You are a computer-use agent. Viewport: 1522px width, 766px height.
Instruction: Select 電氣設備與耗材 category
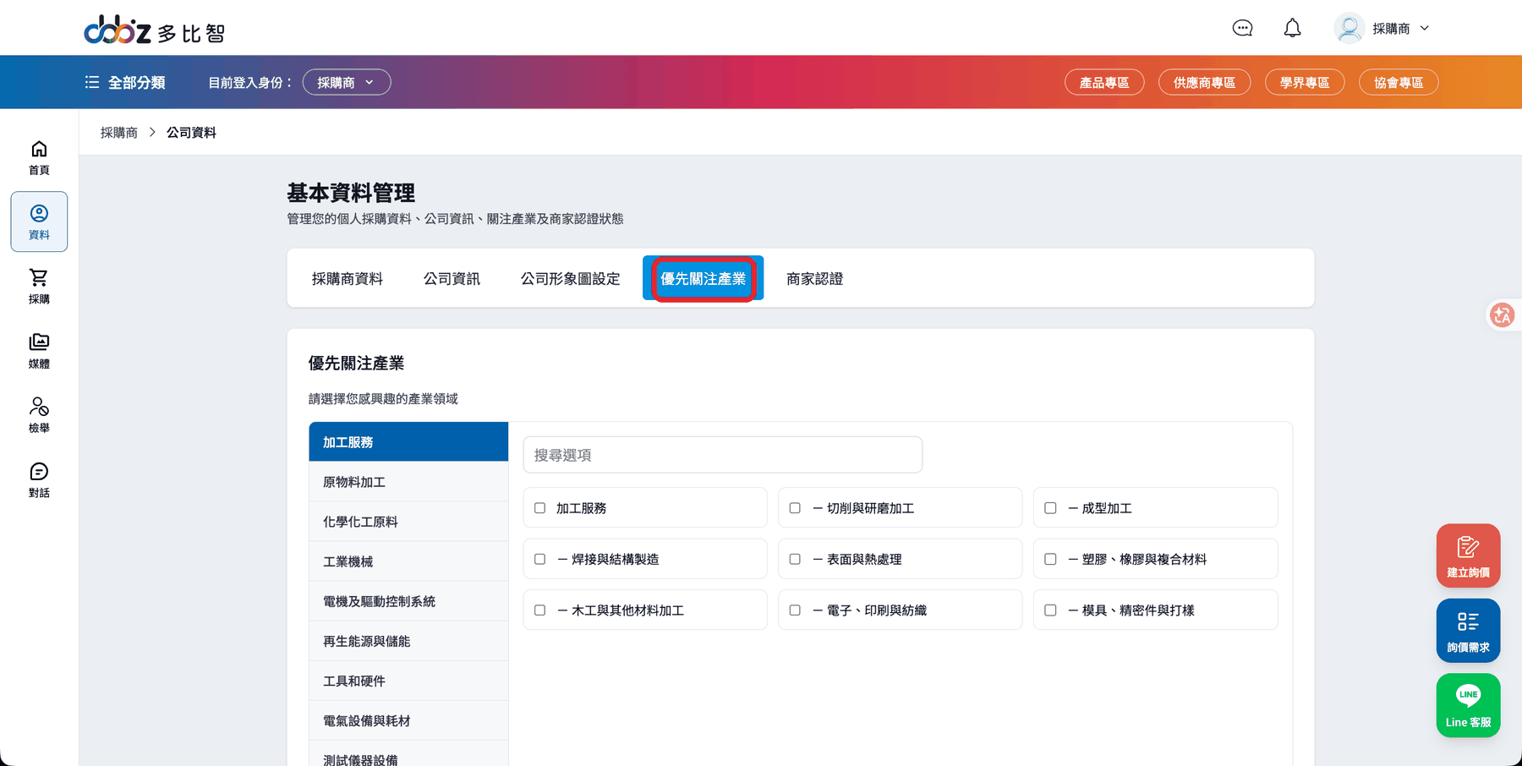point(408,720)
